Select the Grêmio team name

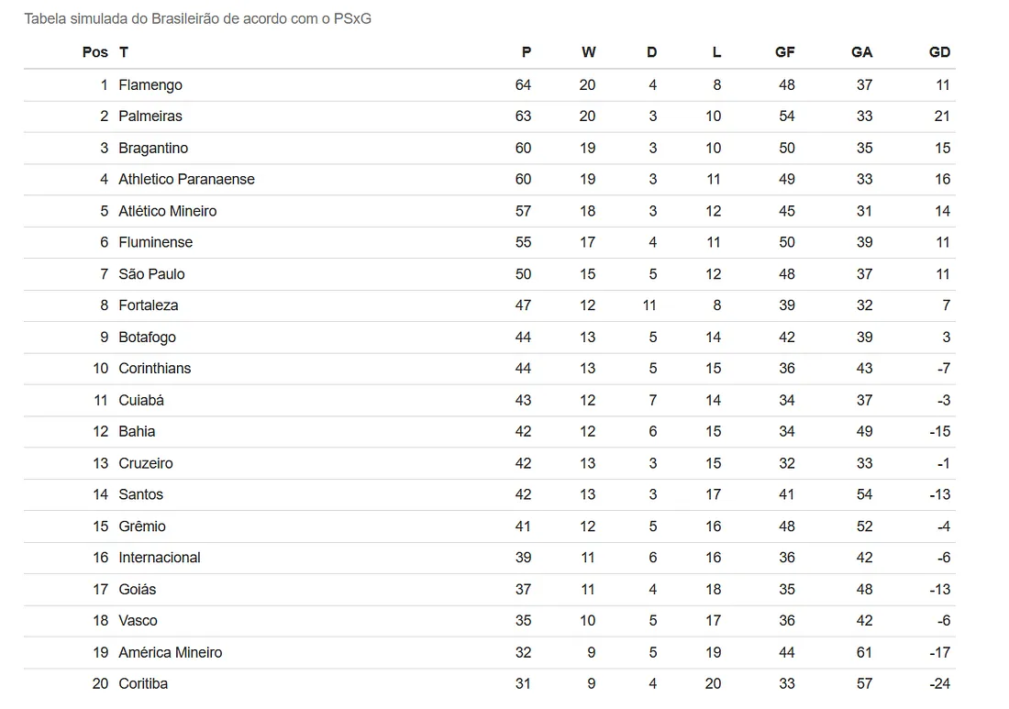pos(142,526)
